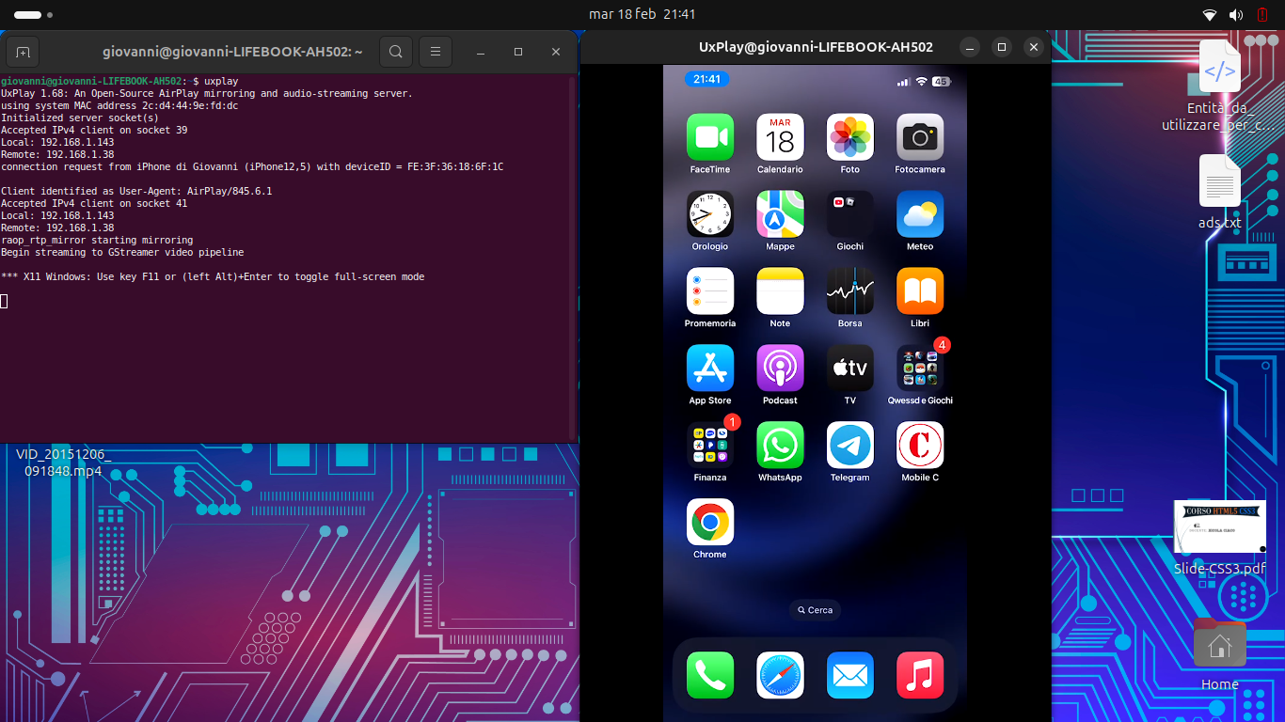Open the FaceTime app on the mirrored iPhone
The width and height of the screenshot is (1285, 722).
point(709,137)
